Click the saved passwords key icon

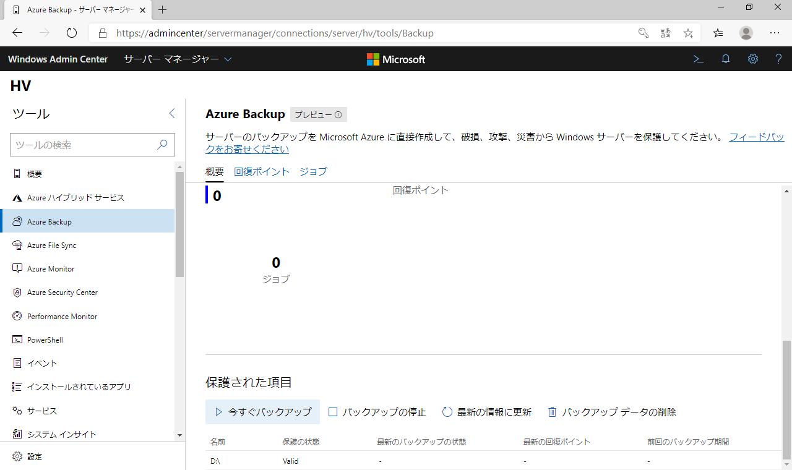click(x=643, y=33)
